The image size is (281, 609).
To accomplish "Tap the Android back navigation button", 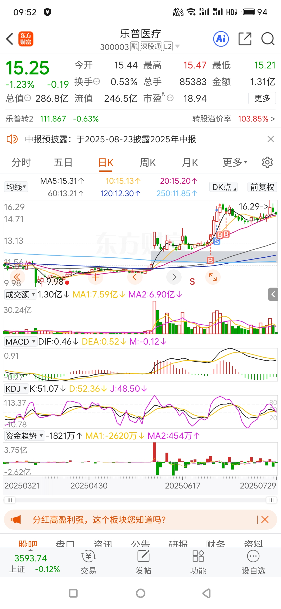I will tap(207, 593).
